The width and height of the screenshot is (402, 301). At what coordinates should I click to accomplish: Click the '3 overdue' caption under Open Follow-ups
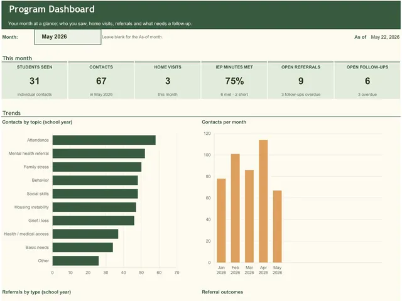[x=367, y=95]
